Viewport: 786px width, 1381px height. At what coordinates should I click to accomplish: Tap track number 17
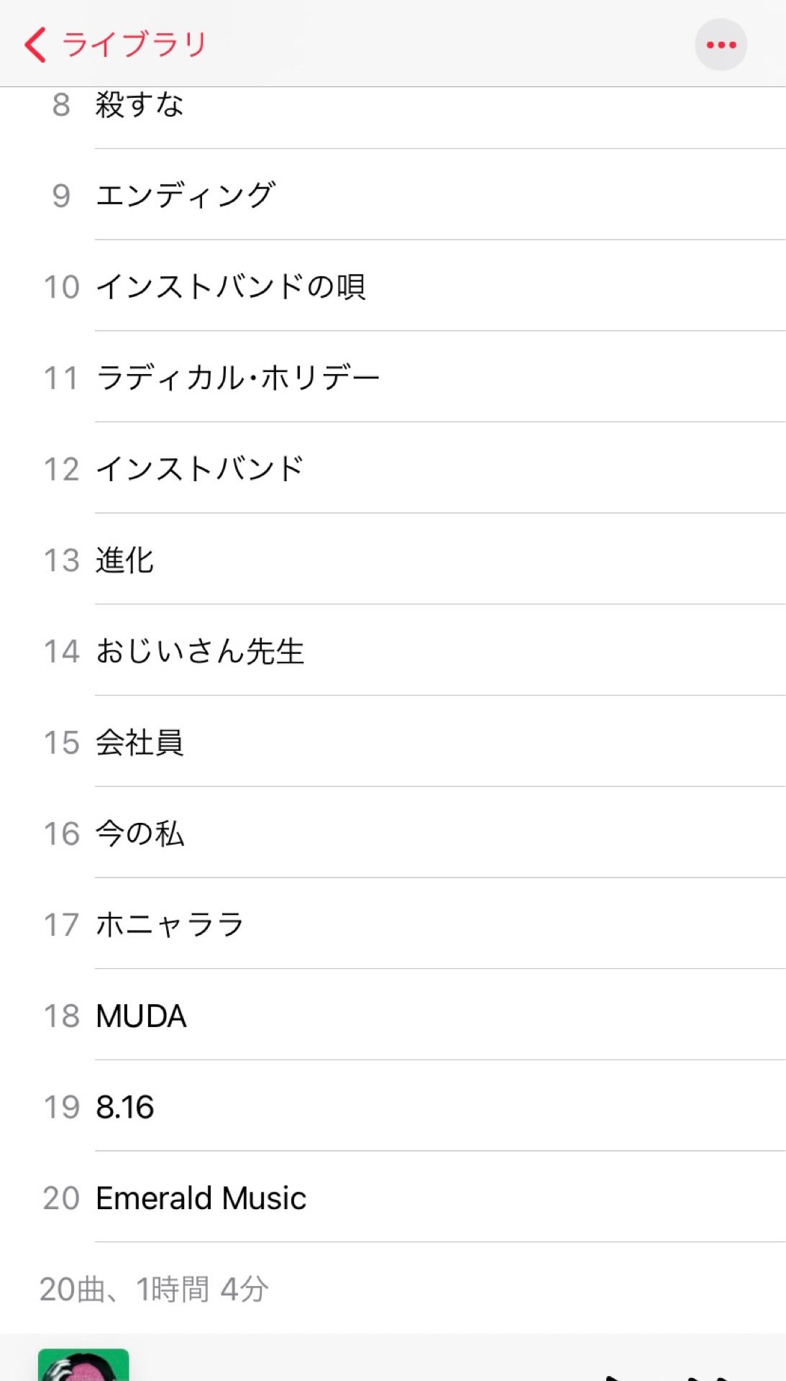point(61,925)
